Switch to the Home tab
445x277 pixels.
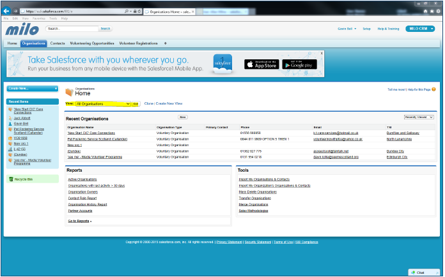pos(12,43)
